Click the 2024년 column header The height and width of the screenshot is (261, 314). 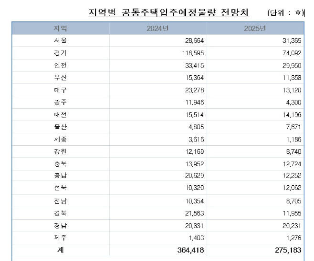coord(157,29)
